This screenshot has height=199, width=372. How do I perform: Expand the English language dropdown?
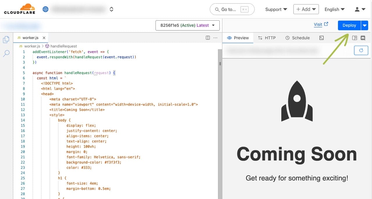[x=335, y=9]
